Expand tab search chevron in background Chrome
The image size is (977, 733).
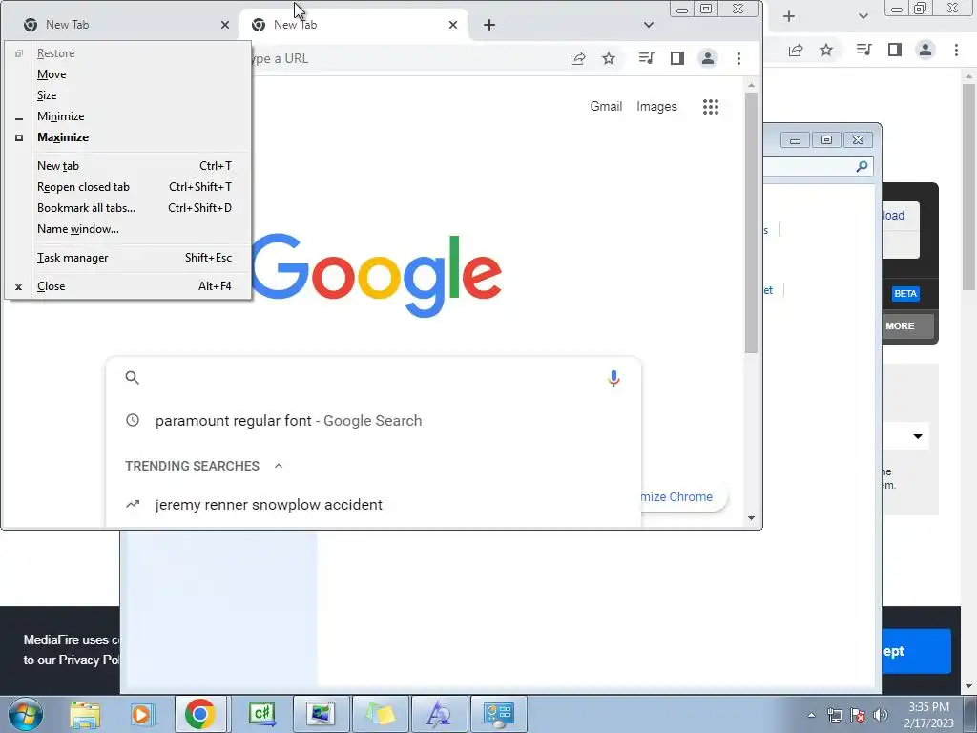[863, 16]
